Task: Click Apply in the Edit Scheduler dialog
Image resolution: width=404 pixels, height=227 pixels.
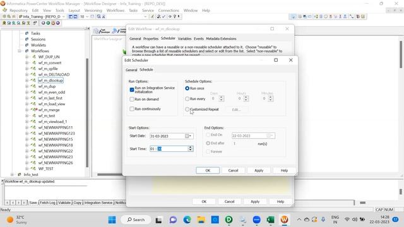Action: coord(259,170)
